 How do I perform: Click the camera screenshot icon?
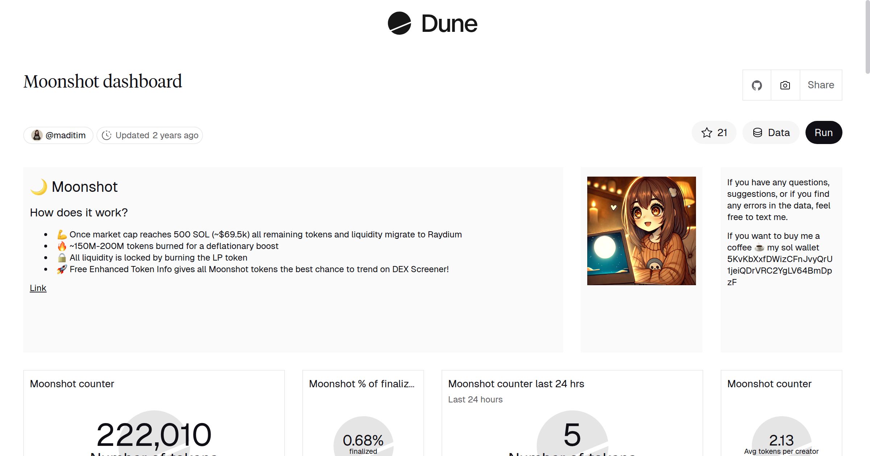click(x=784, y=85)
